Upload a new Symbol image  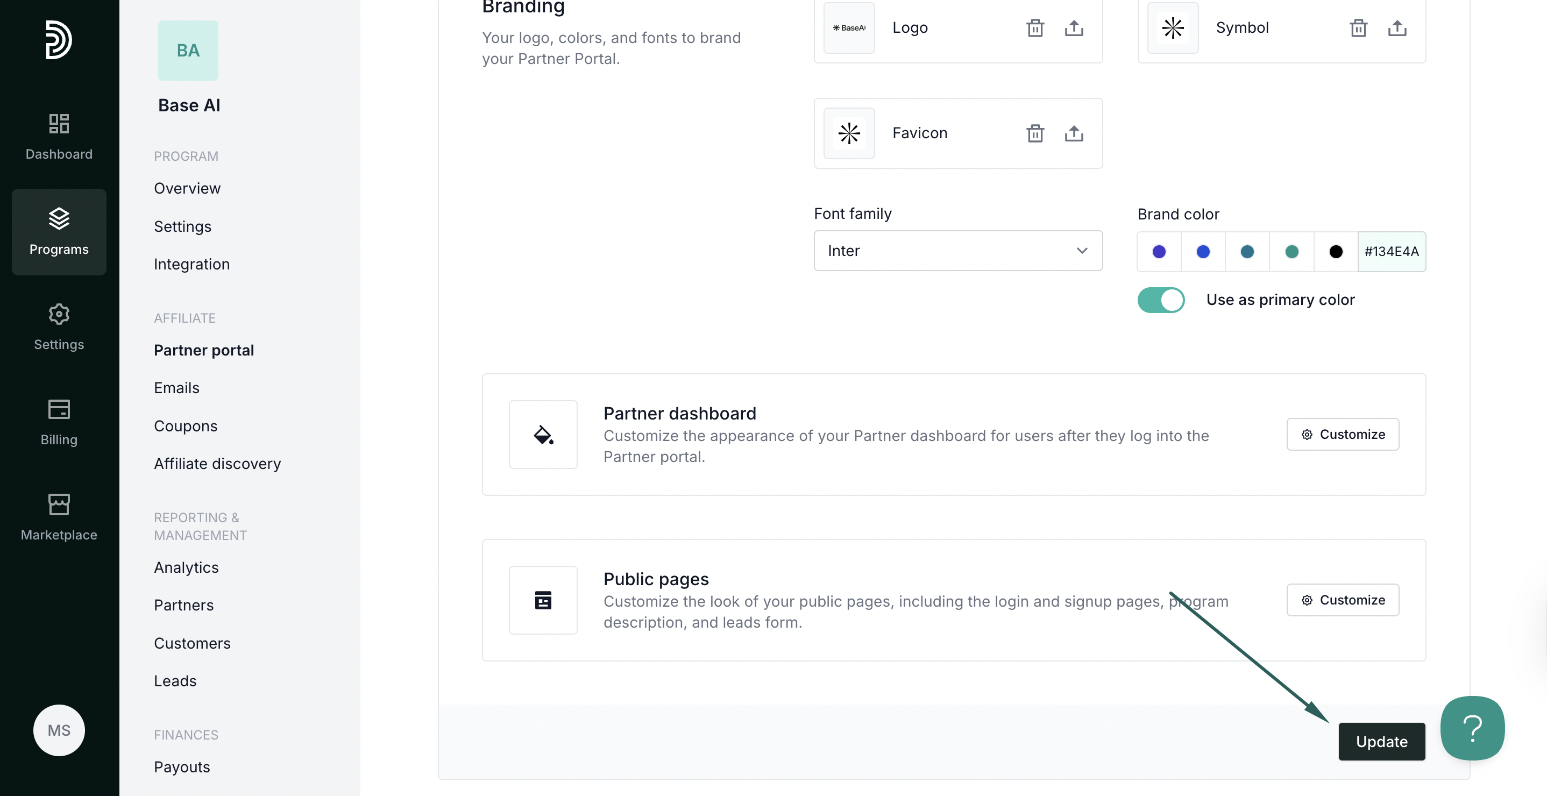[x=1397, y=27]
